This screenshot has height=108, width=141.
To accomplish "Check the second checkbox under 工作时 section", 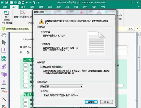I will (x=25, y=69).
